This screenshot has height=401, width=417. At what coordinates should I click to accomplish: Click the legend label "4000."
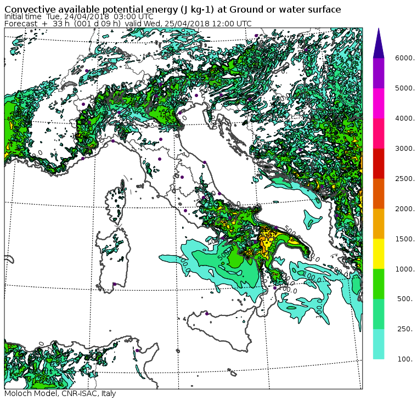[404, 118]
